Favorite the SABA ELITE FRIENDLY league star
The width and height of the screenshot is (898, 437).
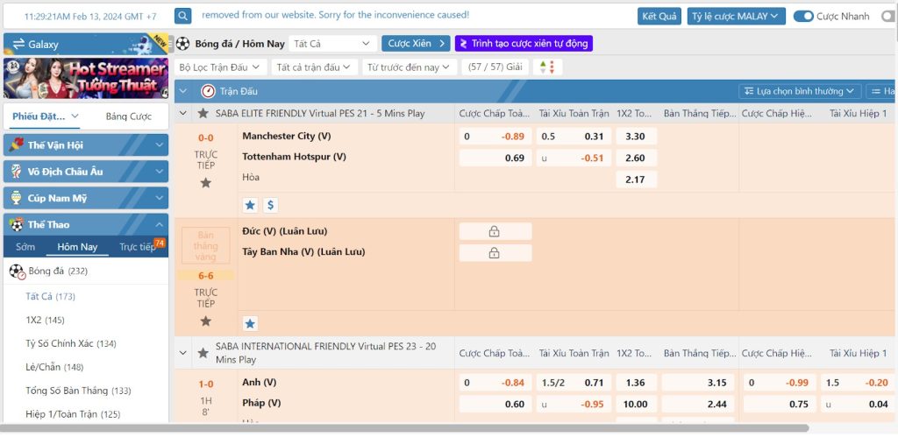203,113
